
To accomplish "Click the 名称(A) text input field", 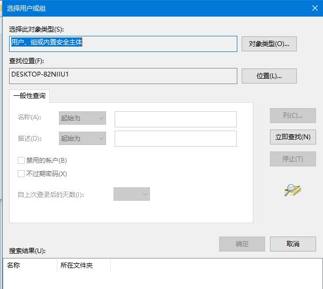I will (176, 119).
